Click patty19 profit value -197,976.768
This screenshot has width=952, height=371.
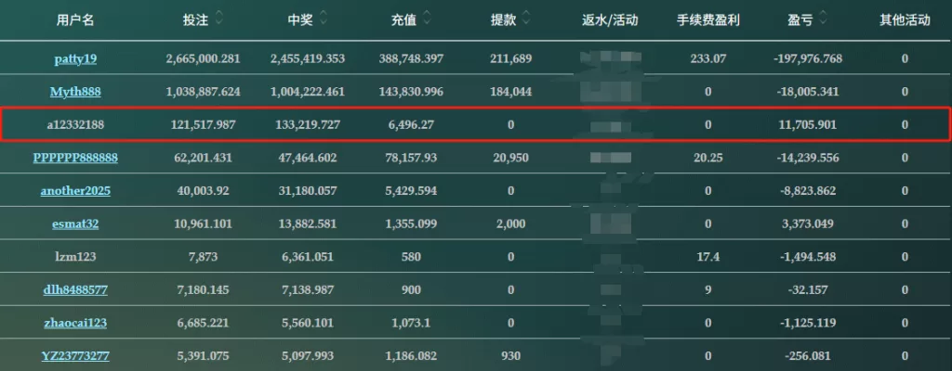coord(808,58)
